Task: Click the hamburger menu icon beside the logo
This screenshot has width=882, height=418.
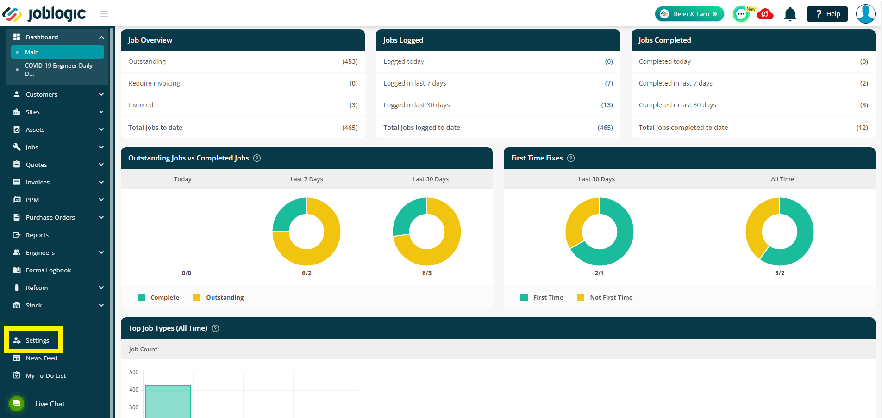Action: (104, 14)
